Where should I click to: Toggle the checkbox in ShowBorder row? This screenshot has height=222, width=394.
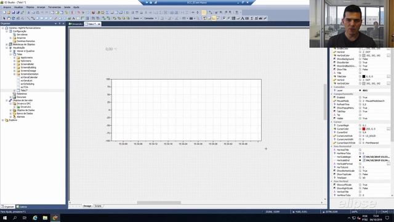[360, 62]
